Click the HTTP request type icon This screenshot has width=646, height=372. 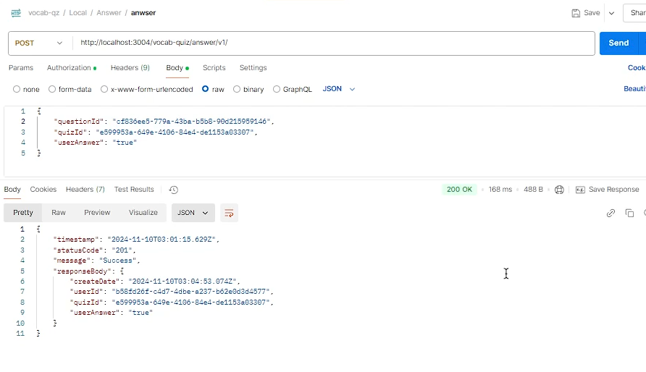click(16, 13)
